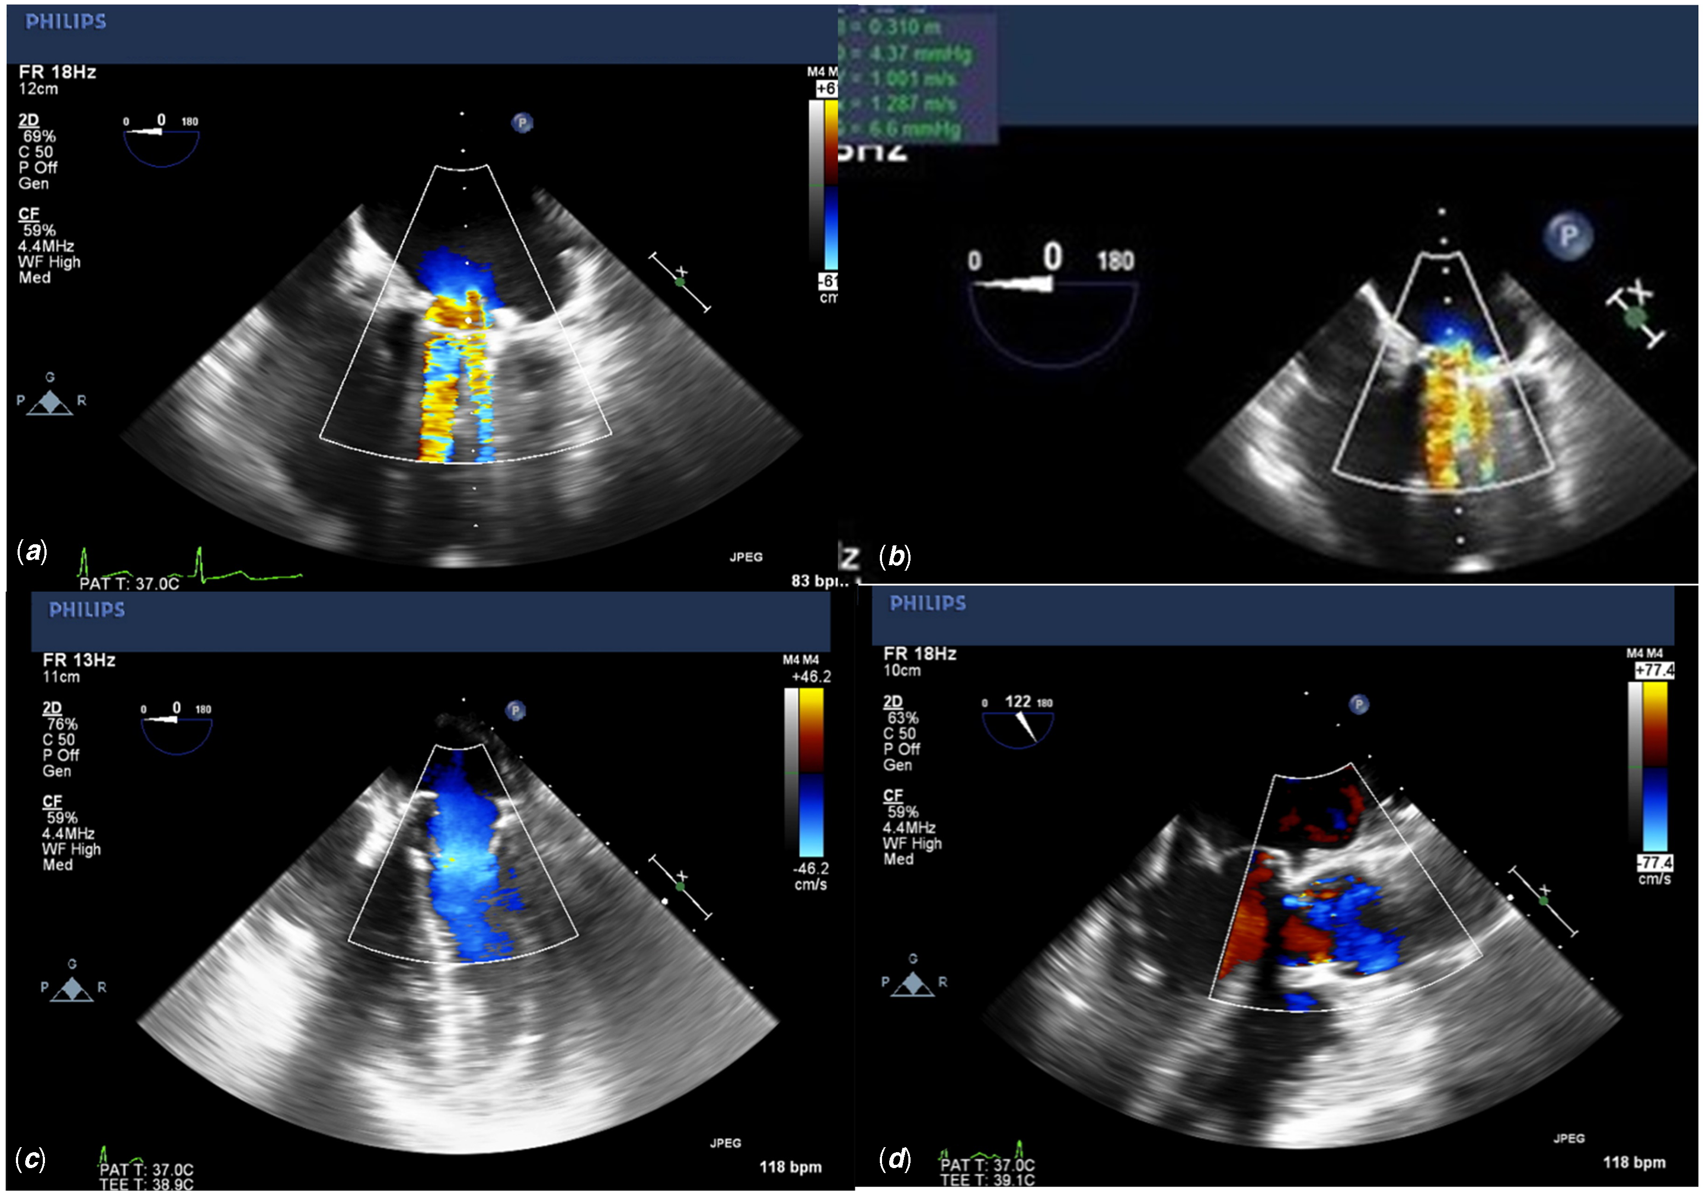Click the CF label in panel c

(52, 802)
